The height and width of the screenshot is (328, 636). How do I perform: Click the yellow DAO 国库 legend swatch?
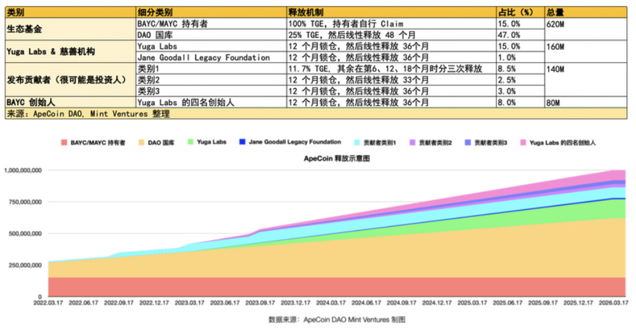click(x=141, y=143)
